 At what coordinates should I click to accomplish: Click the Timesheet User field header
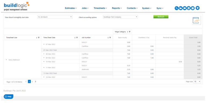click(23, 38)
